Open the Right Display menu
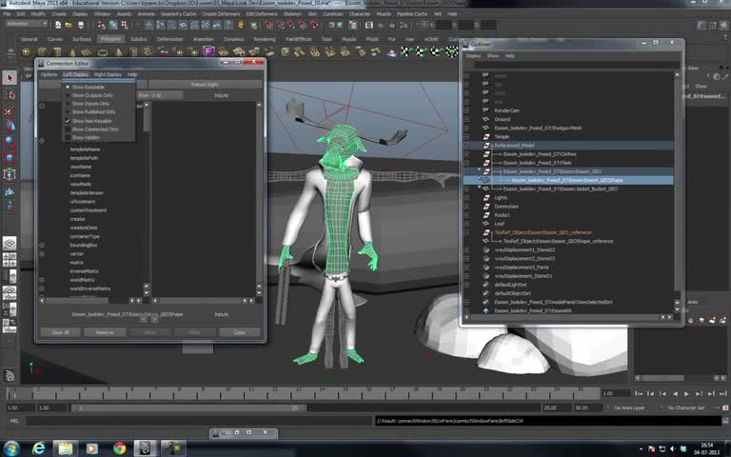 tap(107, 74)
